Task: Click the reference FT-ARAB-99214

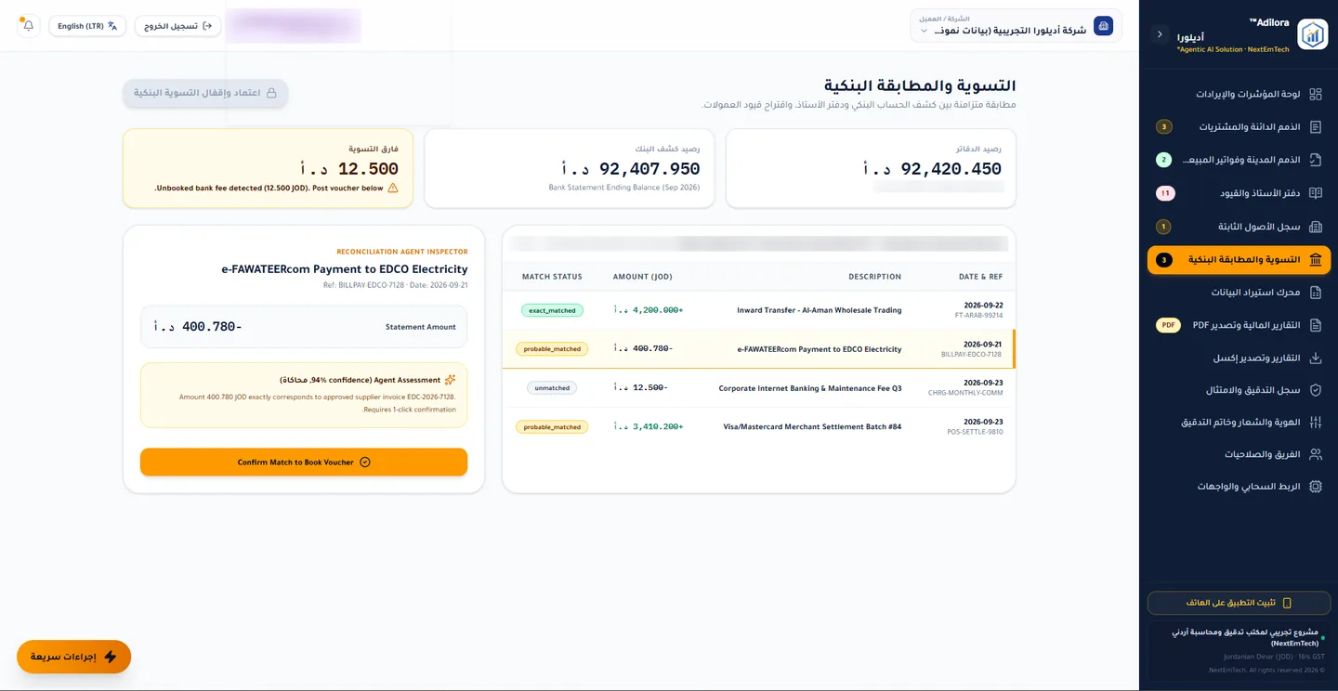Action: (x=978, y=316)
